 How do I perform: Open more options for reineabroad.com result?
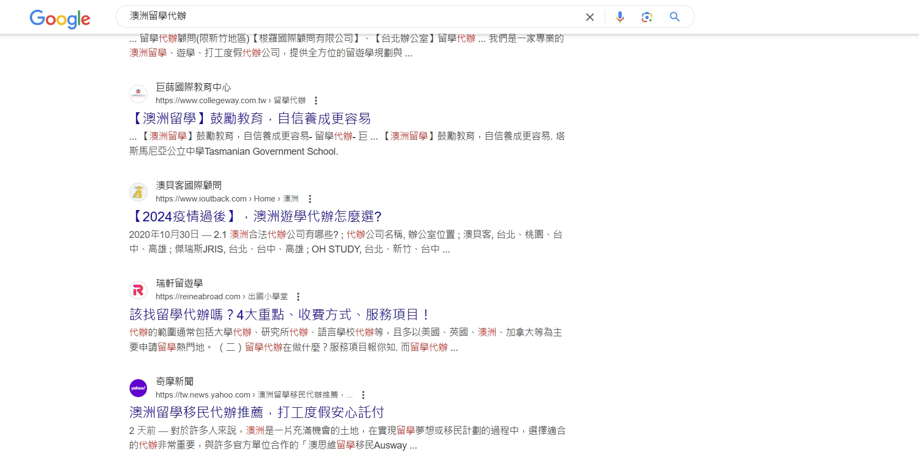pyautogui.click(x=298, y=297)
